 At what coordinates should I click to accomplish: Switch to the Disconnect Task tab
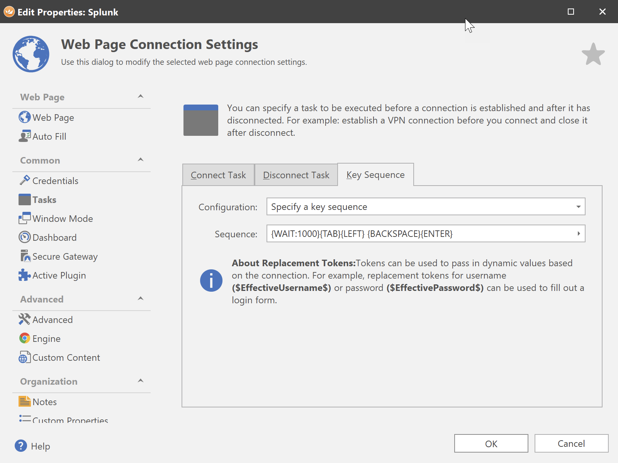coord(296,175)
